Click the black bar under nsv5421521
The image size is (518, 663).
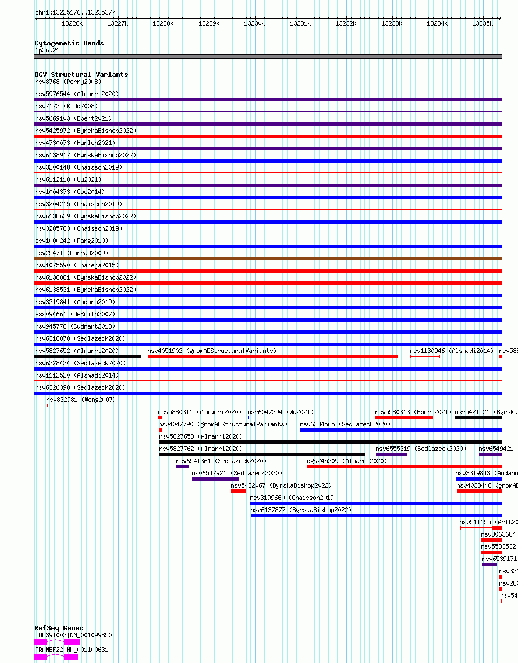point(478,418)
